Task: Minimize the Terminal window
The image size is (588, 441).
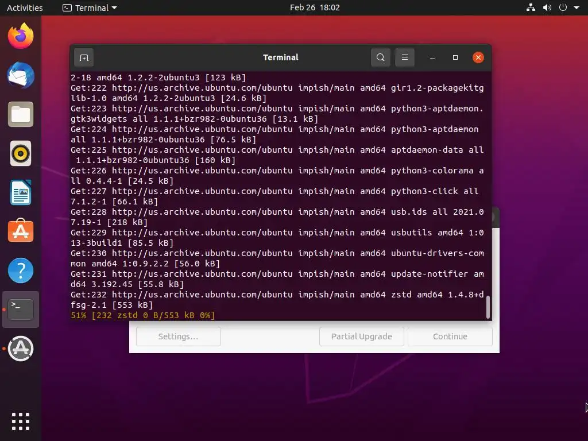Action: point(432,57)
